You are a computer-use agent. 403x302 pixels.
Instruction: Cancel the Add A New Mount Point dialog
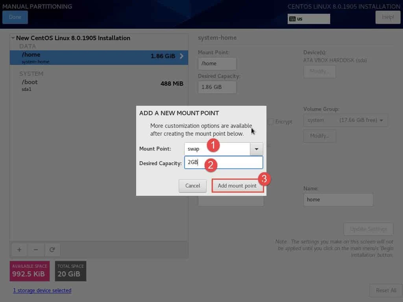[192, 186]
